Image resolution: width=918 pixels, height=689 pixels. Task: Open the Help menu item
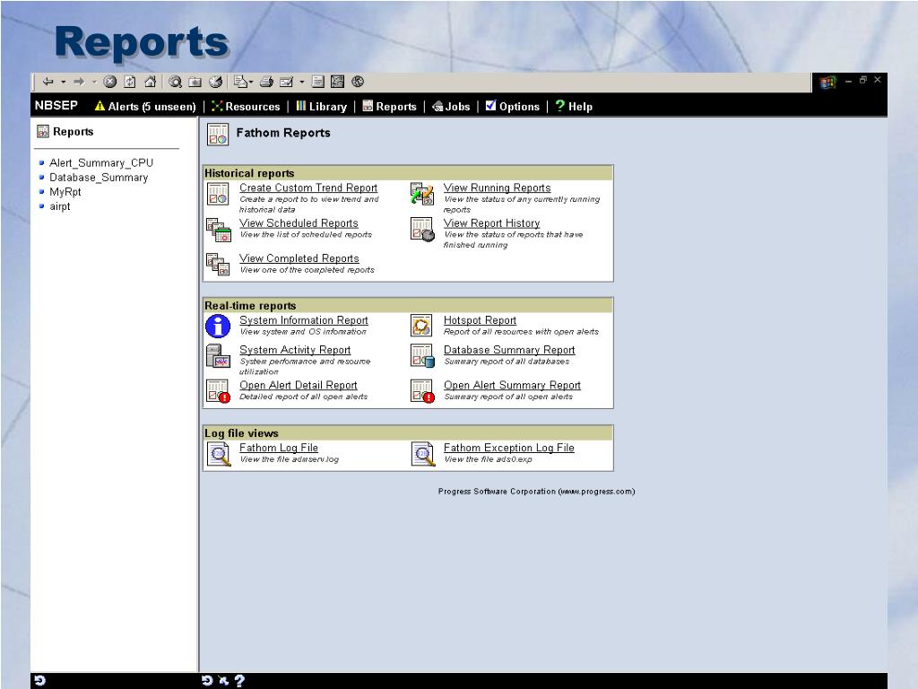click(x=574, y=106)
